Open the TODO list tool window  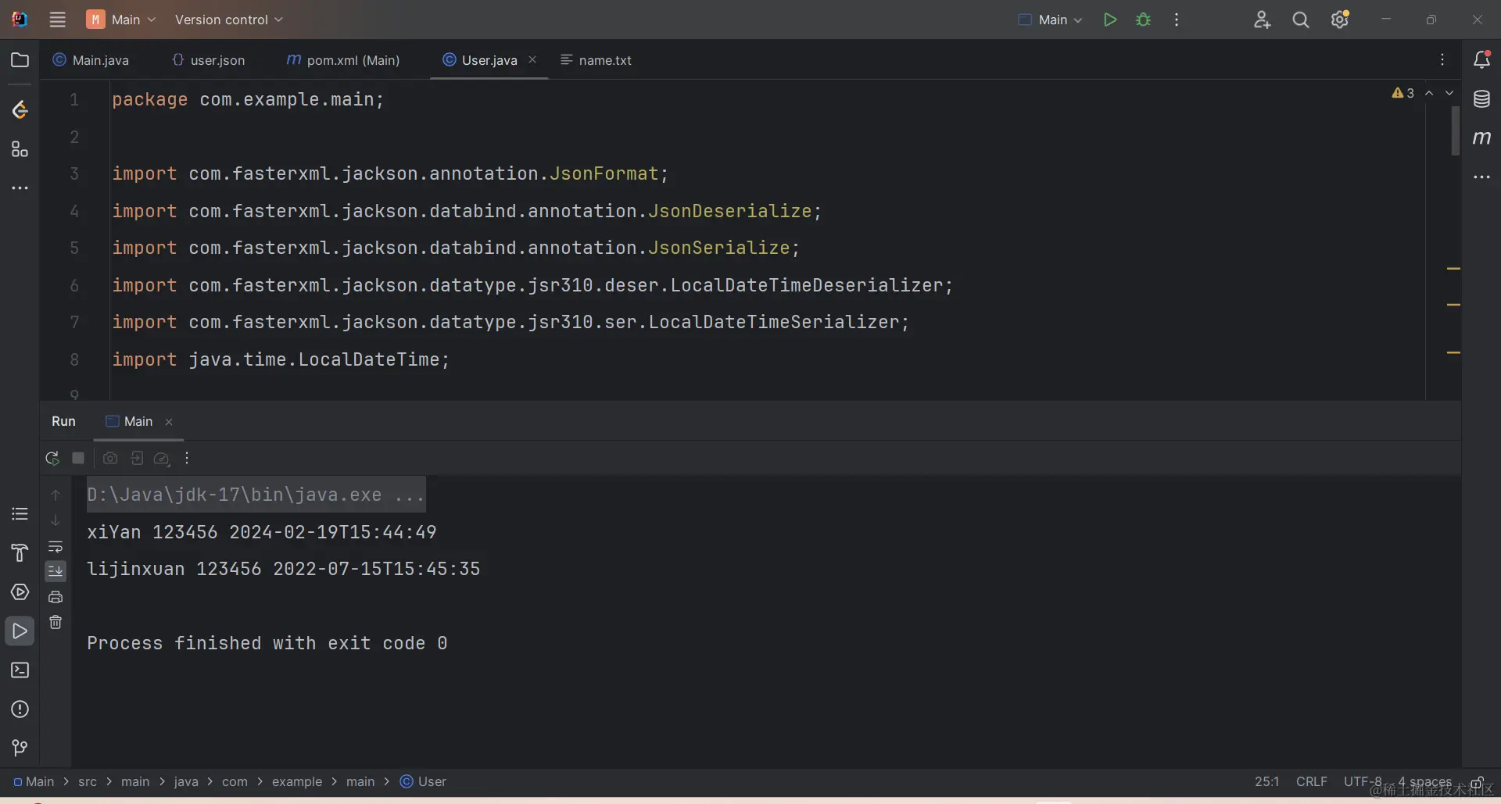point(20,514)
